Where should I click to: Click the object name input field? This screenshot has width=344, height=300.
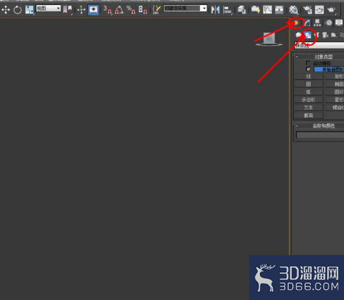pos(320,135)
